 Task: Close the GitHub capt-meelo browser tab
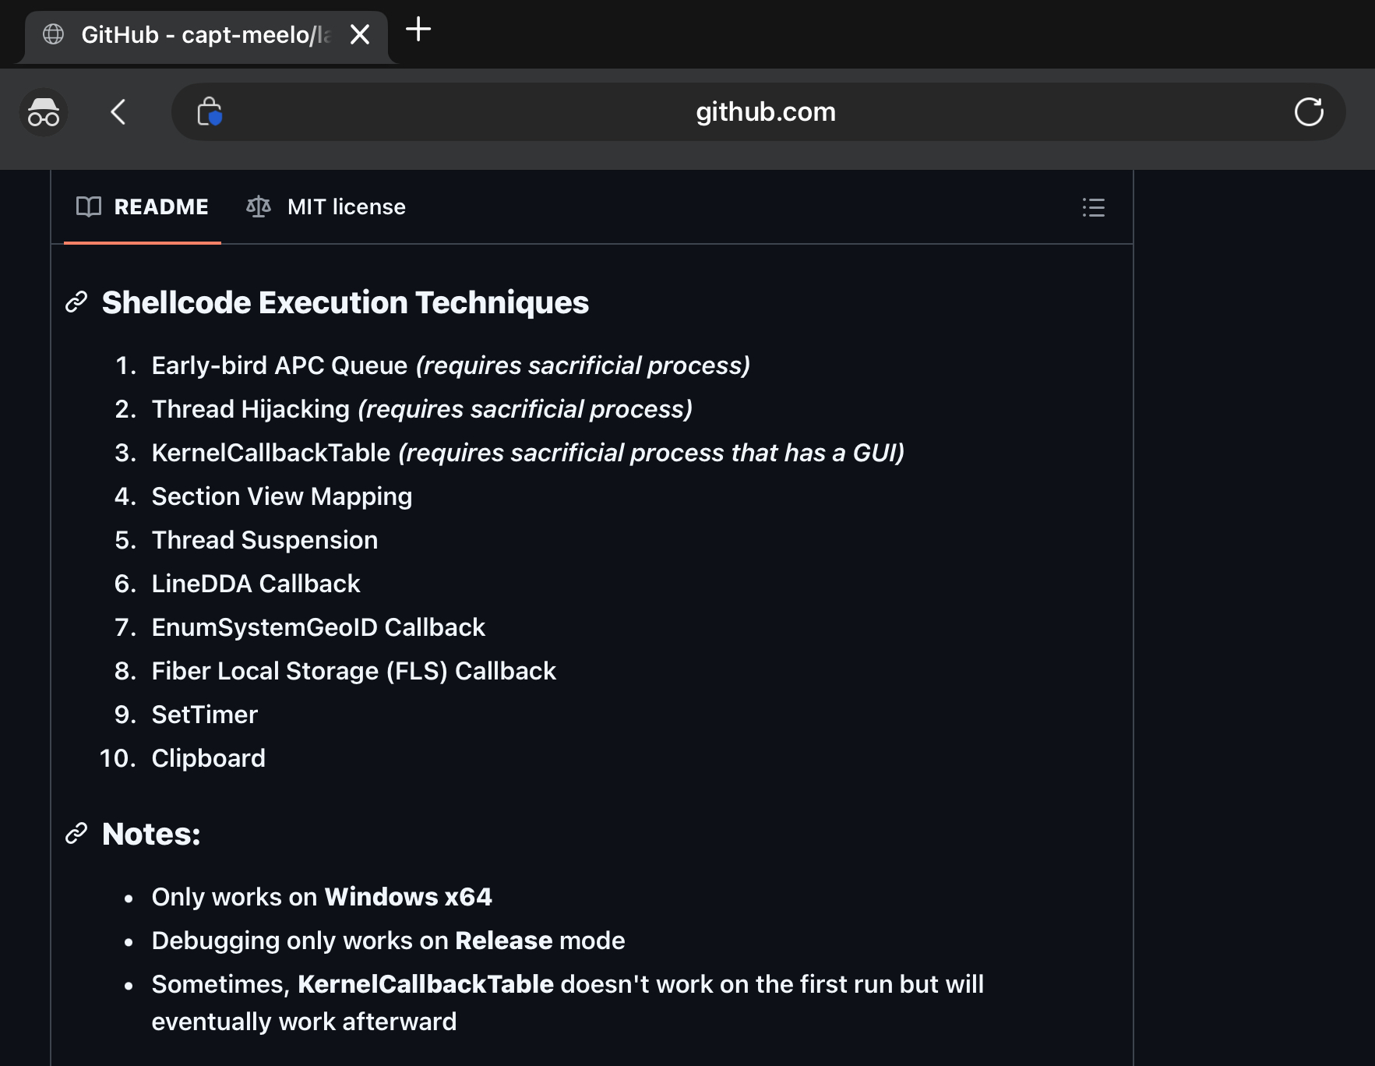[x=359, y=34]
